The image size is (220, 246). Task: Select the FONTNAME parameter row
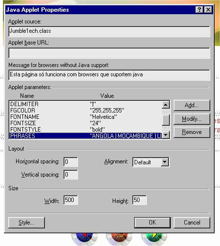(85, 117)
